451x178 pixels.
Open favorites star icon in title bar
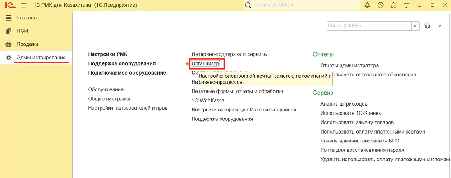tap(393, 5)
